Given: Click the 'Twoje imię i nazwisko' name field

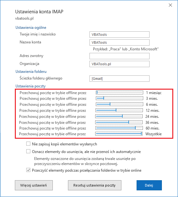Looking at the screenshot, I should point(120,35).
